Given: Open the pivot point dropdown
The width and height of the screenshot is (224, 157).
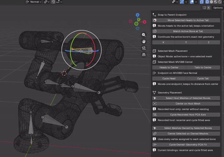Looking at the screenshot, I should tap(47, 2).
